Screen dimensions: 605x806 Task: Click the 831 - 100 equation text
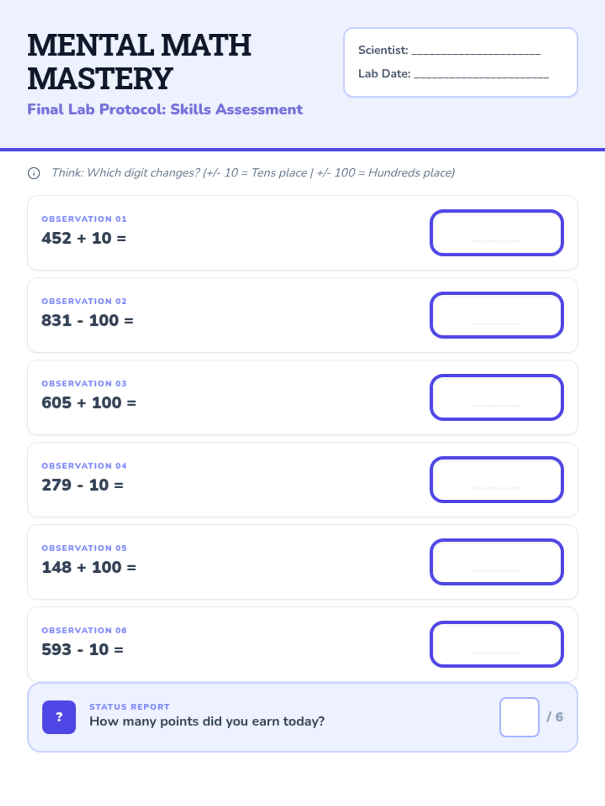click(87, 320)
